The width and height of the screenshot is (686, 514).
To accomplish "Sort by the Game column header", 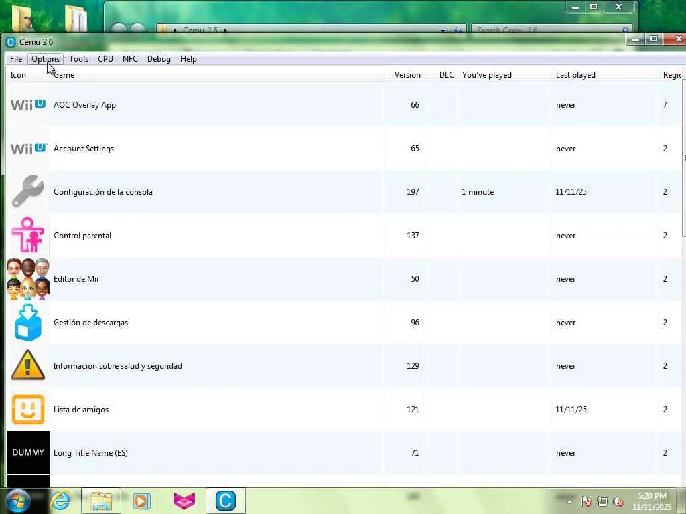I will click(216, 75).
